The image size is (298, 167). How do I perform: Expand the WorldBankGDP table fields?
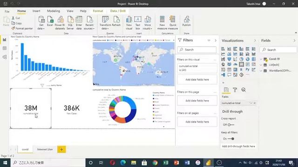point(261,71)
